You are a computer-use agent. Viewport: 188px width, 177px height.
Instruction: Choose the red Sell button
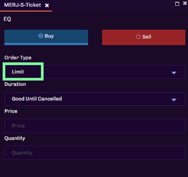click(144, 37)
